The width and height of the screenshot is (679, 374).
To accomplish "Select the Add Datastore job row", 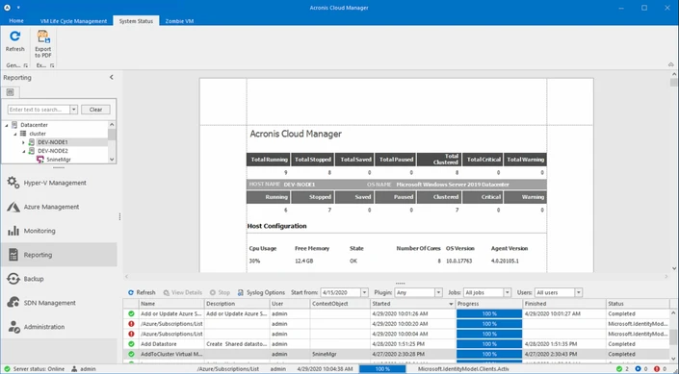I will click(x=396, y=344).
